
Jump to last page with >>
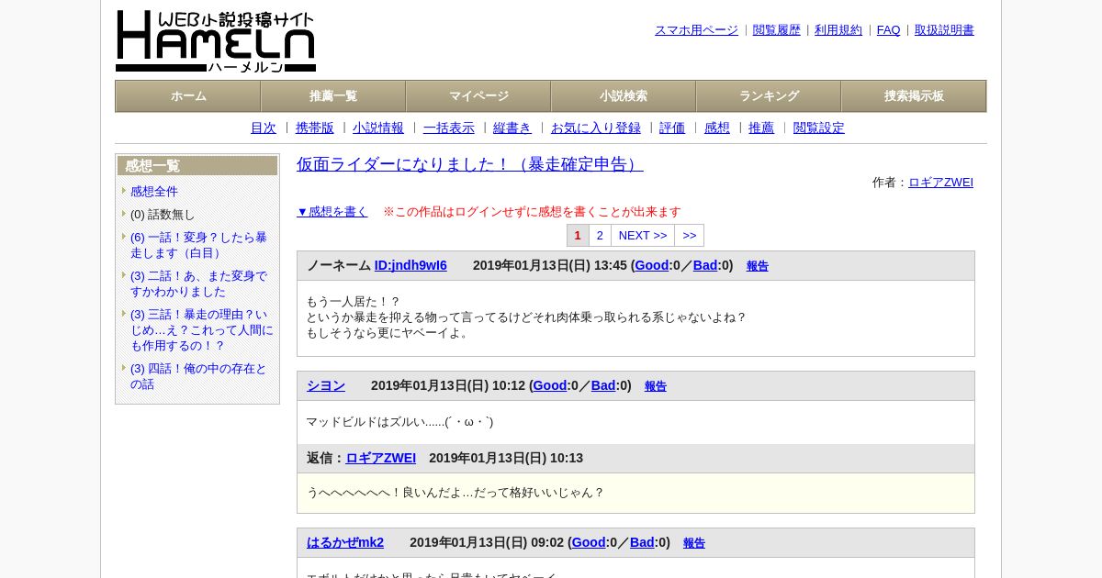(x=690, y=236)
